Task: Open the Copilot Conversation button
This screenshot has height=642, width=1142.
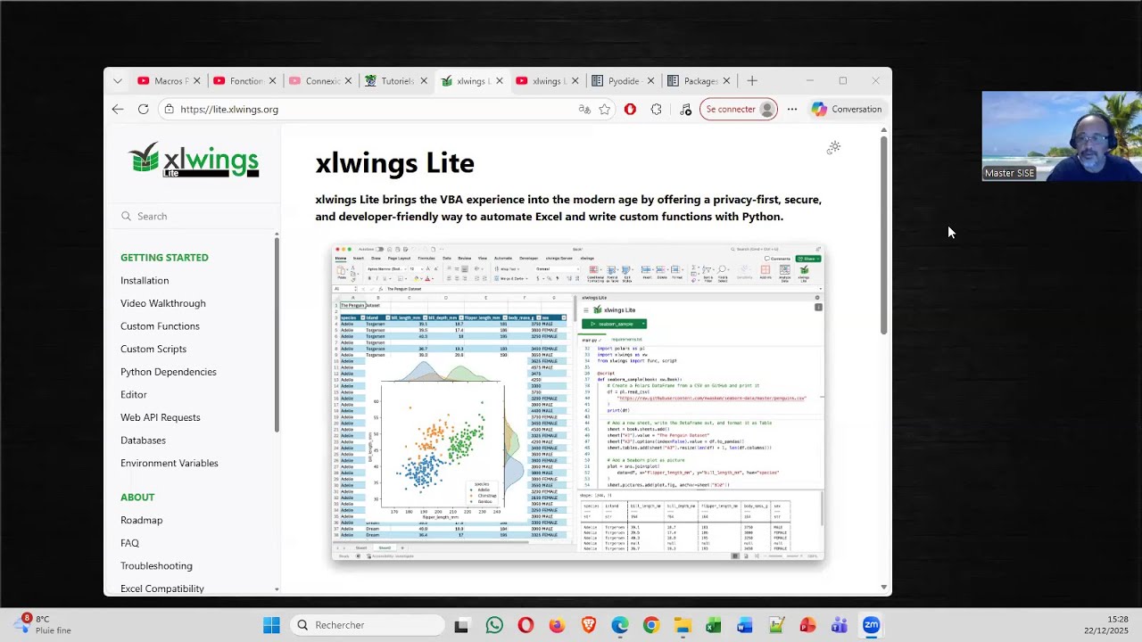Action: 847,109
